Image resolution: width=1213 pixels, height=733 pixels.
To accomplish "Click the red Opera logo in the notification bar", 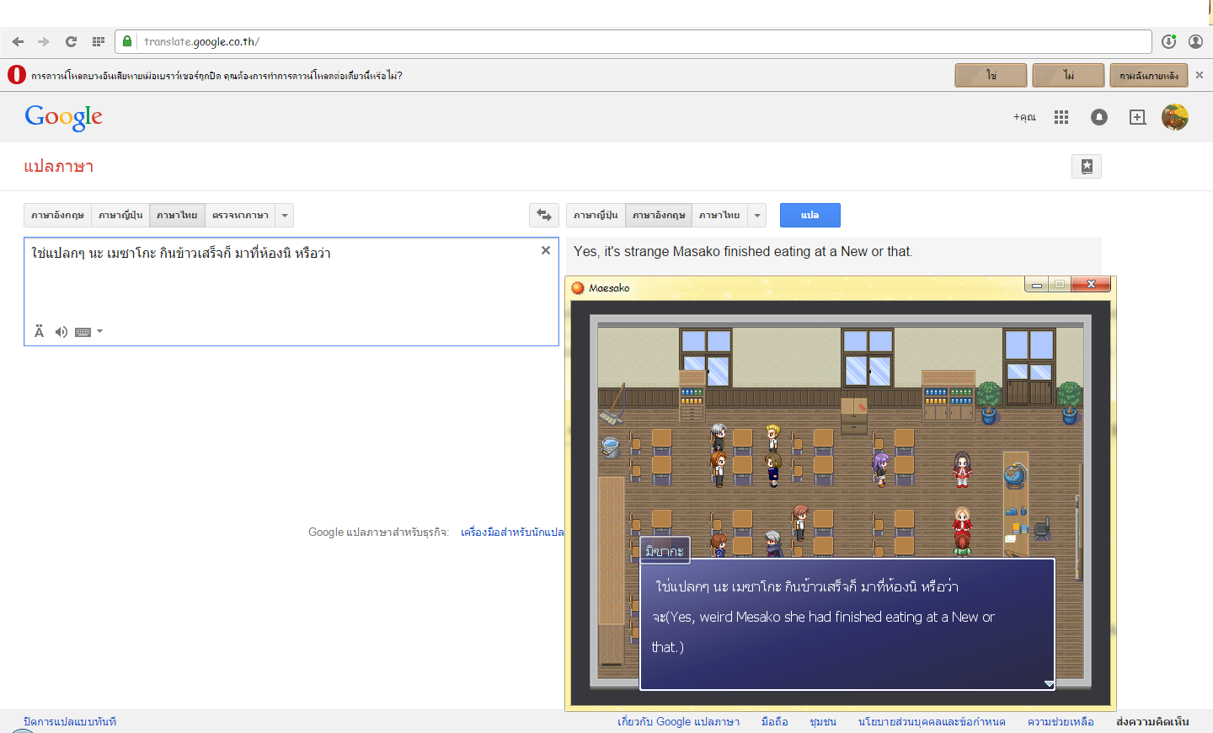I will click(x=17, y=75).
